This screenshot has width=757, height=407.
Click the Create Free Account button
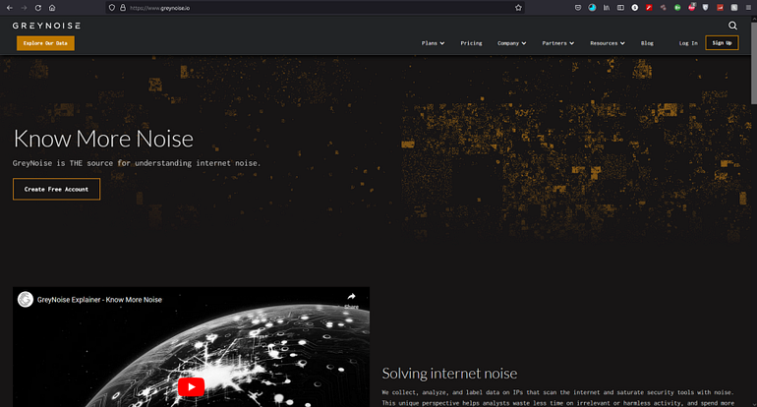tap(56, 190)
